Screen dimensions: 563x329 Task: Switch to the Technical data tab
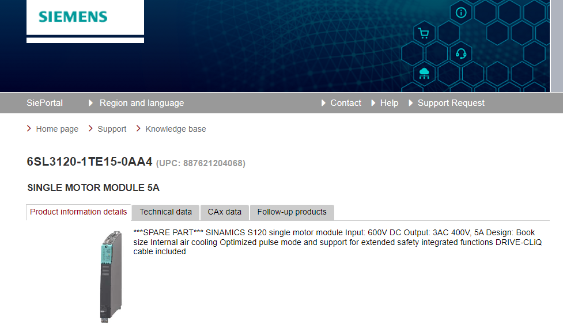click(x=165, y=212)
